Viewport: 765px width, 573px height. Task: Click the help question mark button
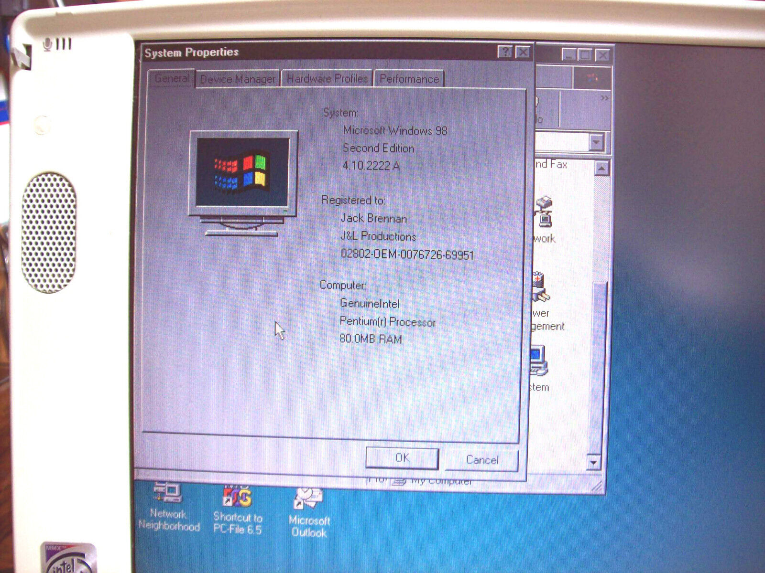504,52
